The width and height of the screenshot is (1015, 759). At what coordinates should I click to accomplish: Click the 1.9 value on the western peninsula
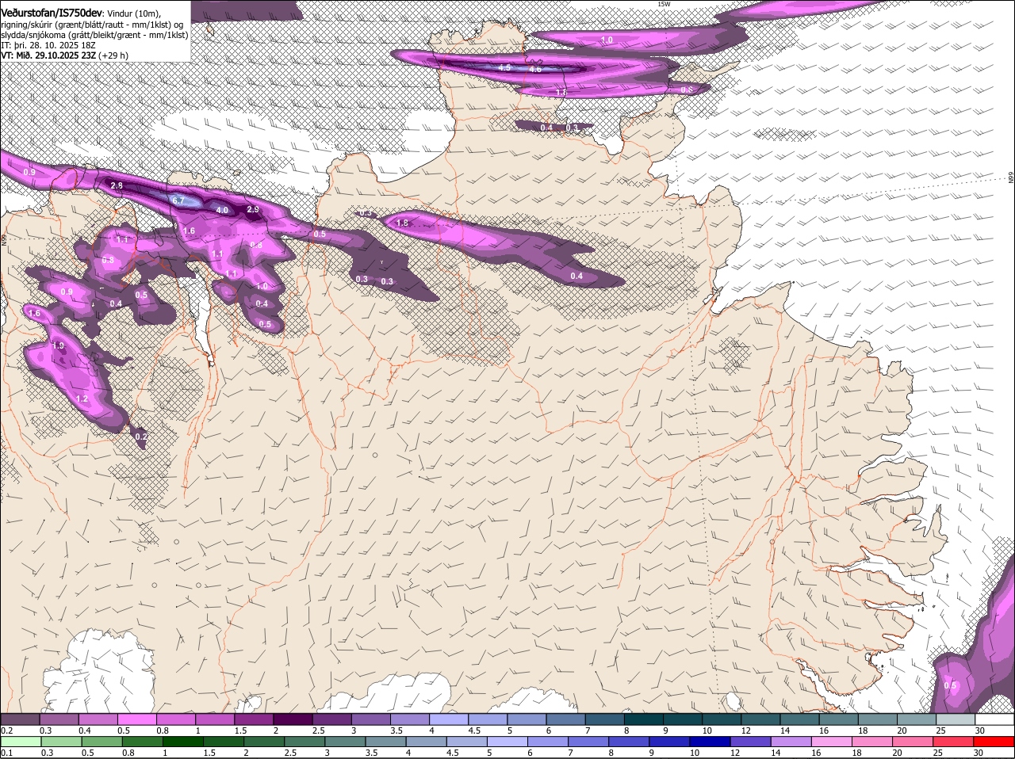click(x=58, y=346)
